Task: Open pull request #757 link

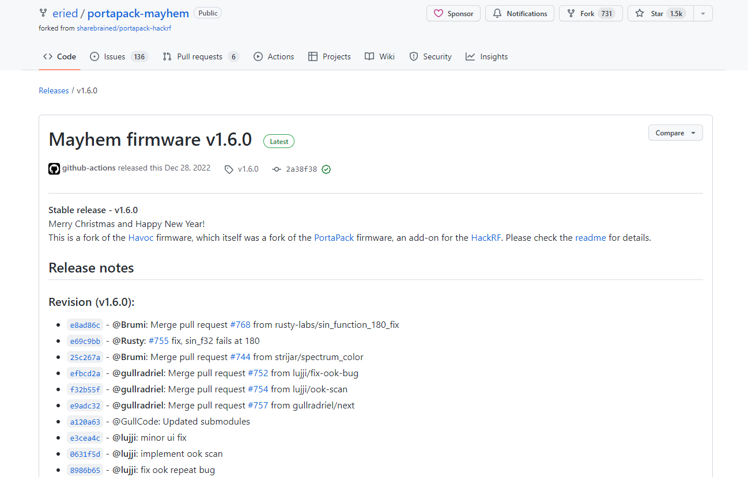Action: point(258,405)
